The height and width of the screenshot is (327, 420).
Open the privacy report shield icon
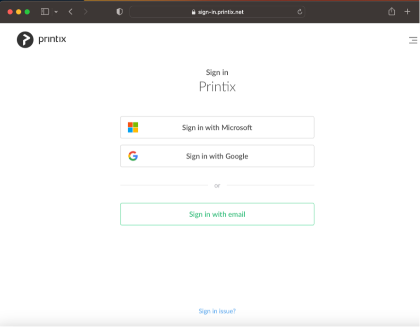point(119,12)
